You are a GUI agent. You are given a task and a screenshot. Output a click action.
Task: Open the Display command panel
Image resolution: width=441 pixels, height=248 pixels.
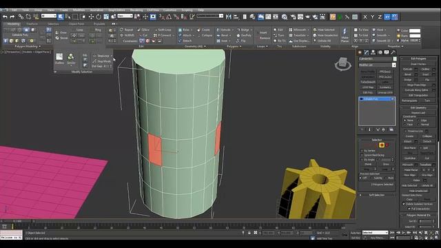387,52
